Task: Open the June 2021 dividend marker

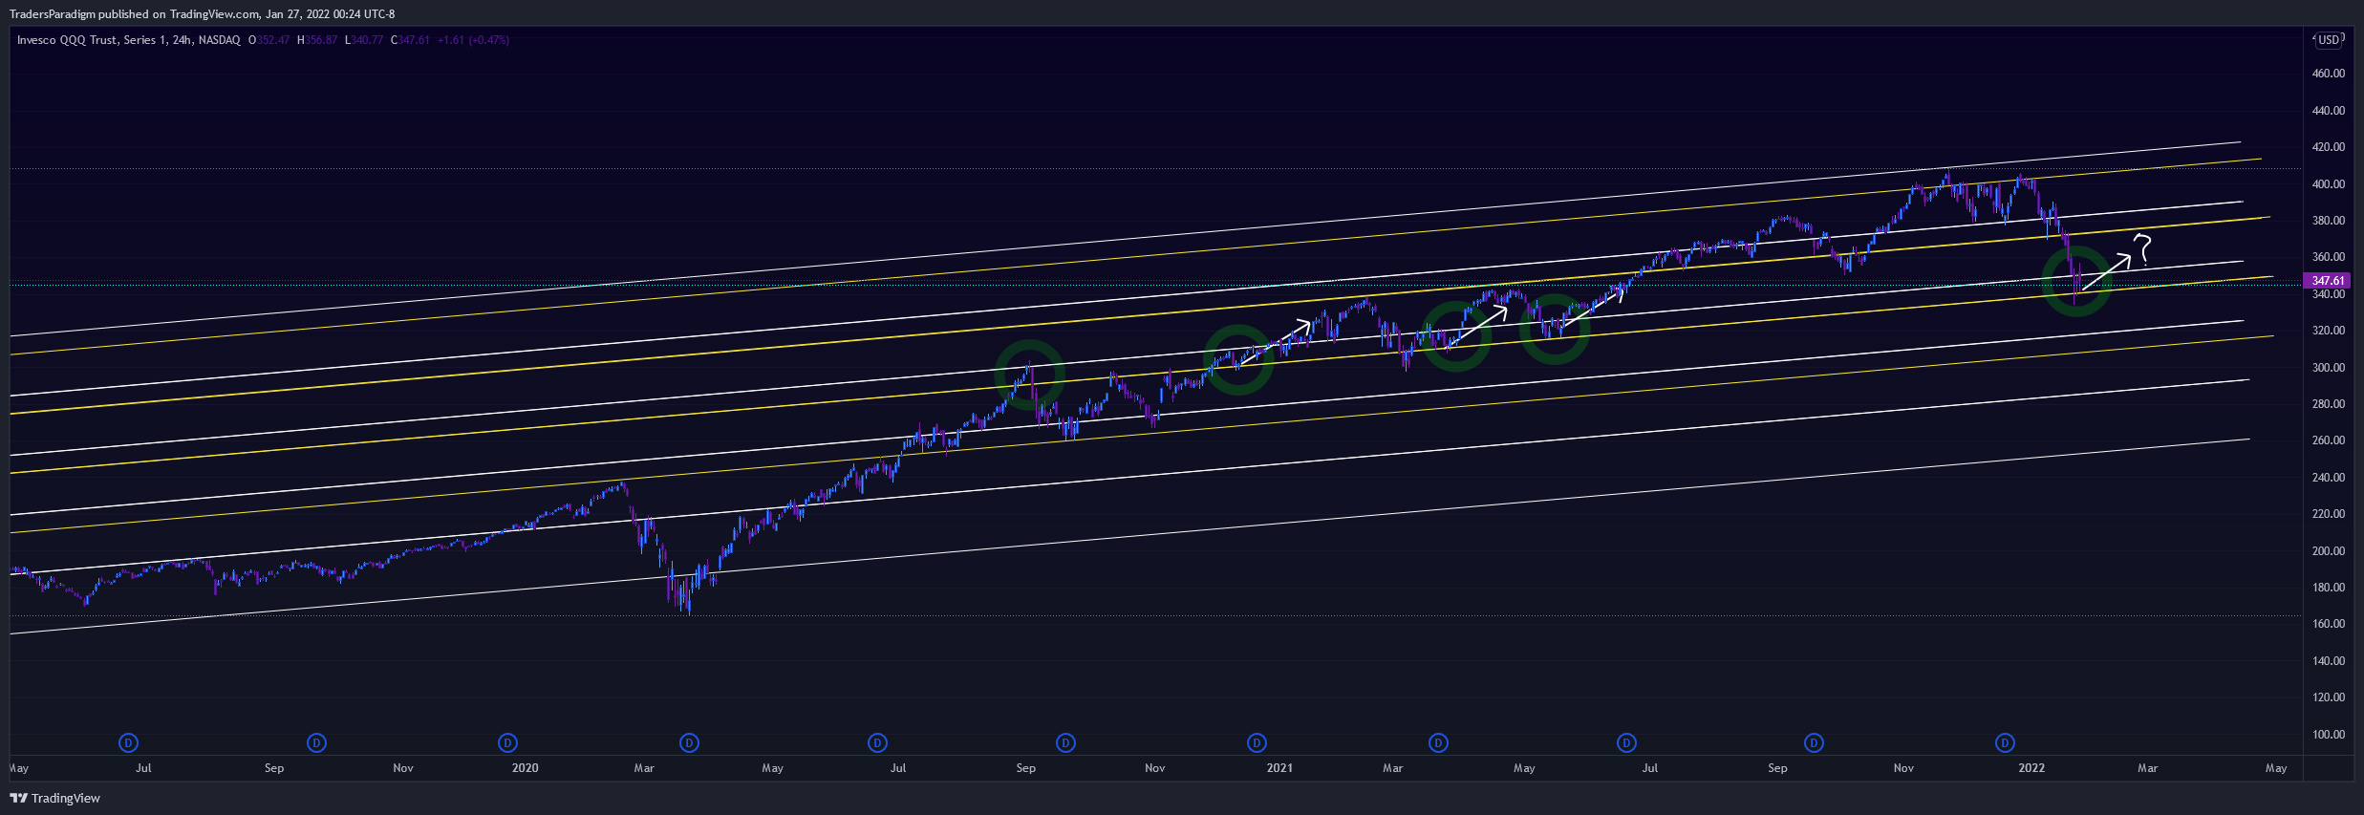Action: [1626, 742]
